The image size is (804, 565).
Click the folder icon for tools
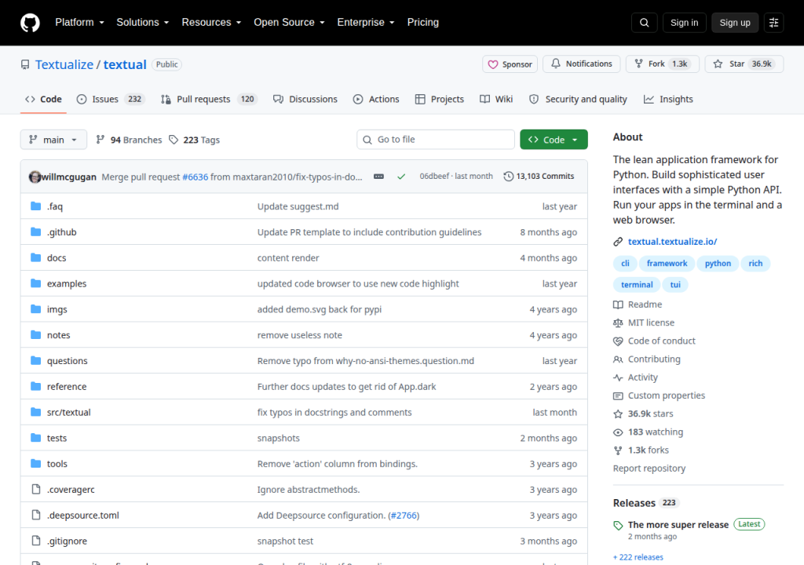click(36, 464)
